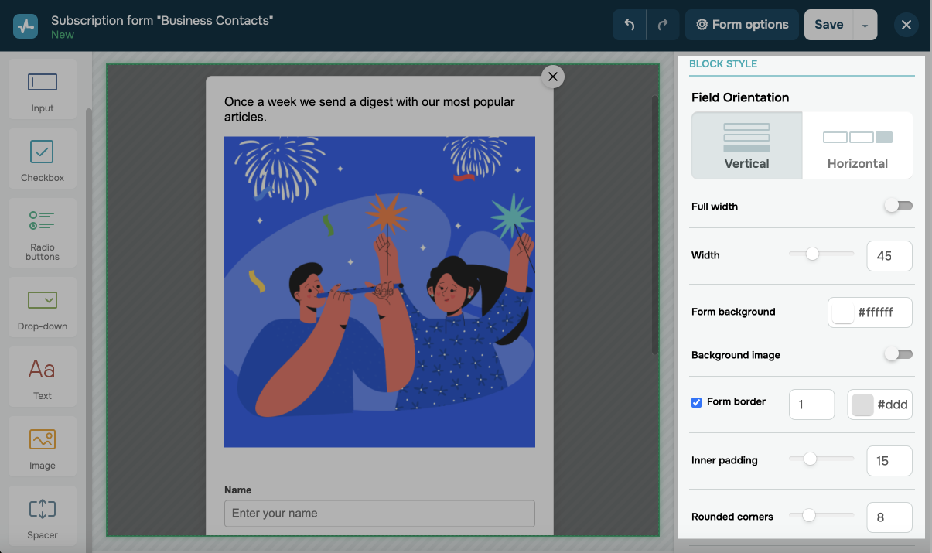The height and width of the screenshot is (553, 932).
Task: Open Form options menu
Action: tap(742, 25)
